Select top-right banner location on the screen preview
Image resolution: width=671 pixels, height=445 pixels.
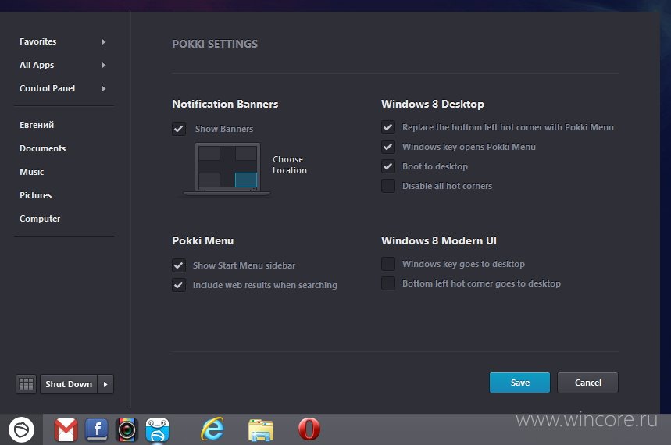246,153
